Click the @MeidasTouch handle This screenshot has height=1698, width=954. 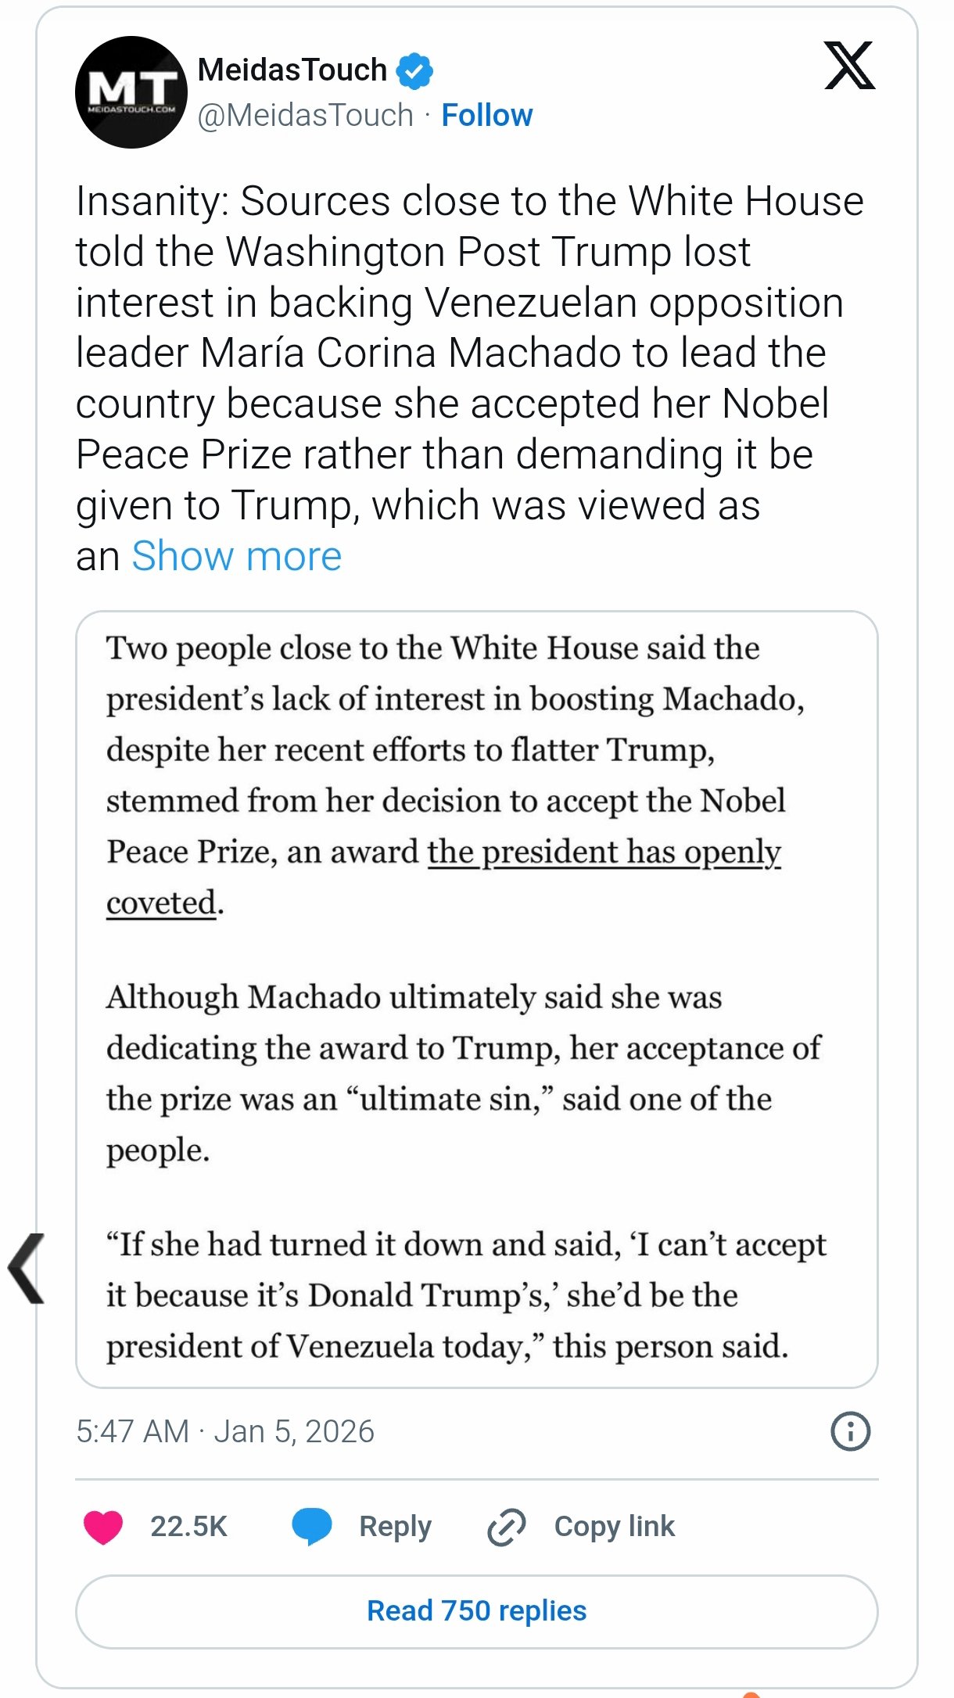306,115
